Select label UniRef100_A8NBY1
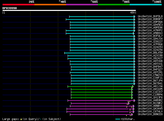164x121 pixels. click(150, 106)
